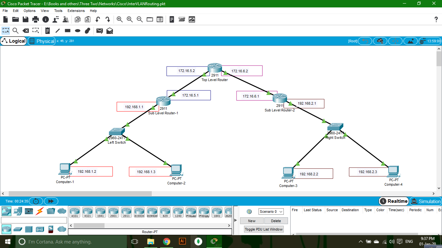Set tiled background image button
This screenshot has width=442, height=248.
[x=411, y=41]
